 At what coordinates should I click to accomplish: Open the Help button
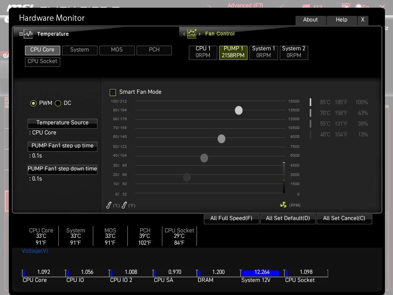coord(342,20)
